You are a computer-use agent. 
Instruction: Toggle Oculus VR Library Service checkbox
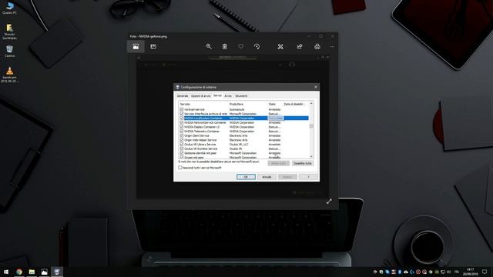pyautogui.click(x=182, y=145)
